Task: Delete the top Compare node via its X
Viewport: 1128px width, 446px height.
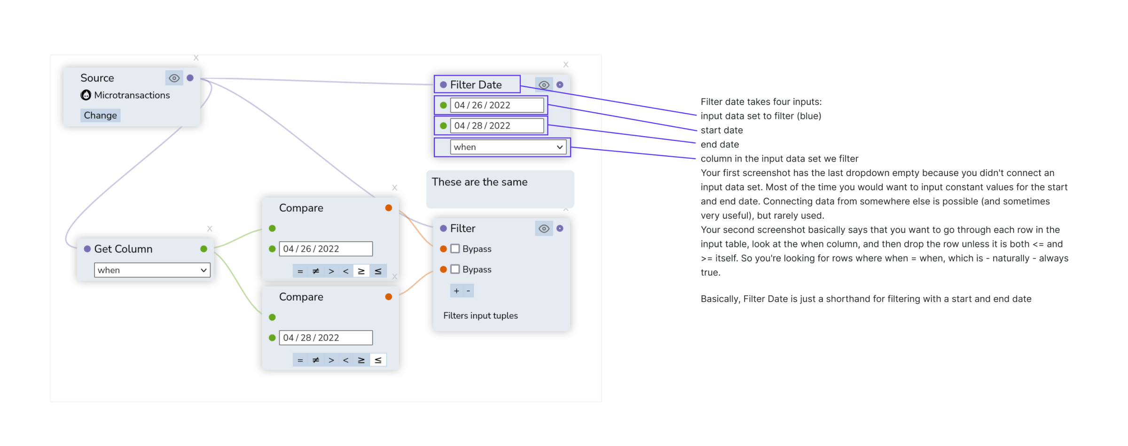Action: click(x=395, y=187)
